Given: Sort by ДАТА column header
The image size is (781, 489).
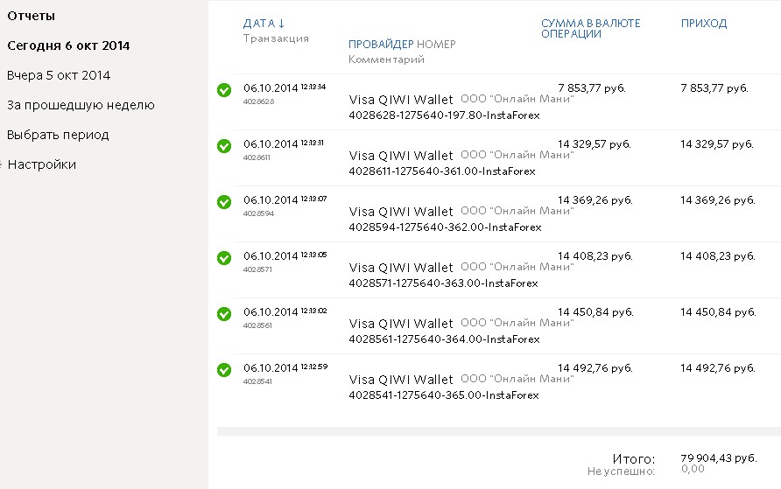Looking at the screenshot, I should click(x=264, y=24).
